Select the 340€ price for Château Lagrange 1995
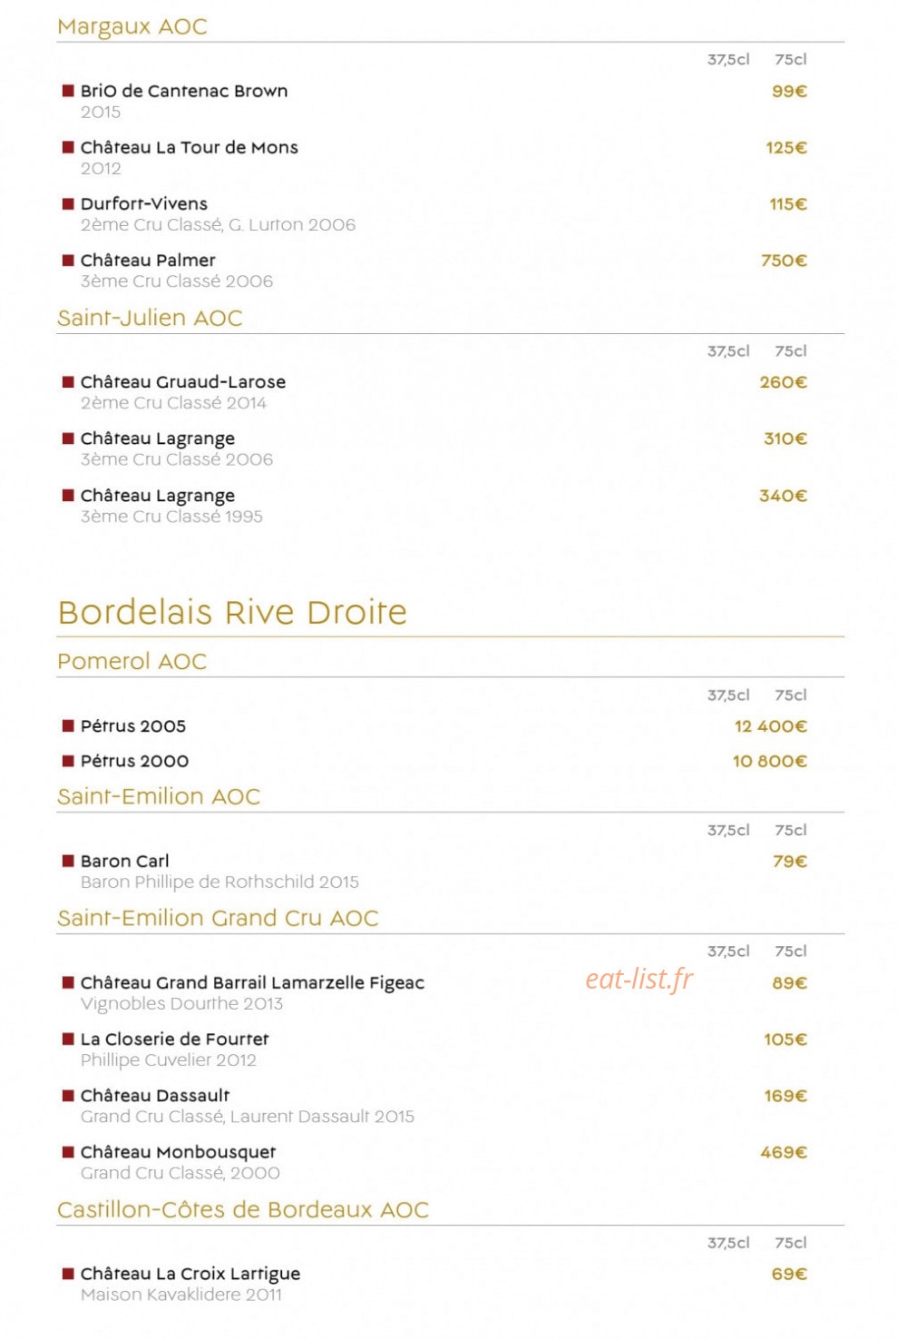The height and width of the screenshot is (1340, 897). (x=783, y=496)
